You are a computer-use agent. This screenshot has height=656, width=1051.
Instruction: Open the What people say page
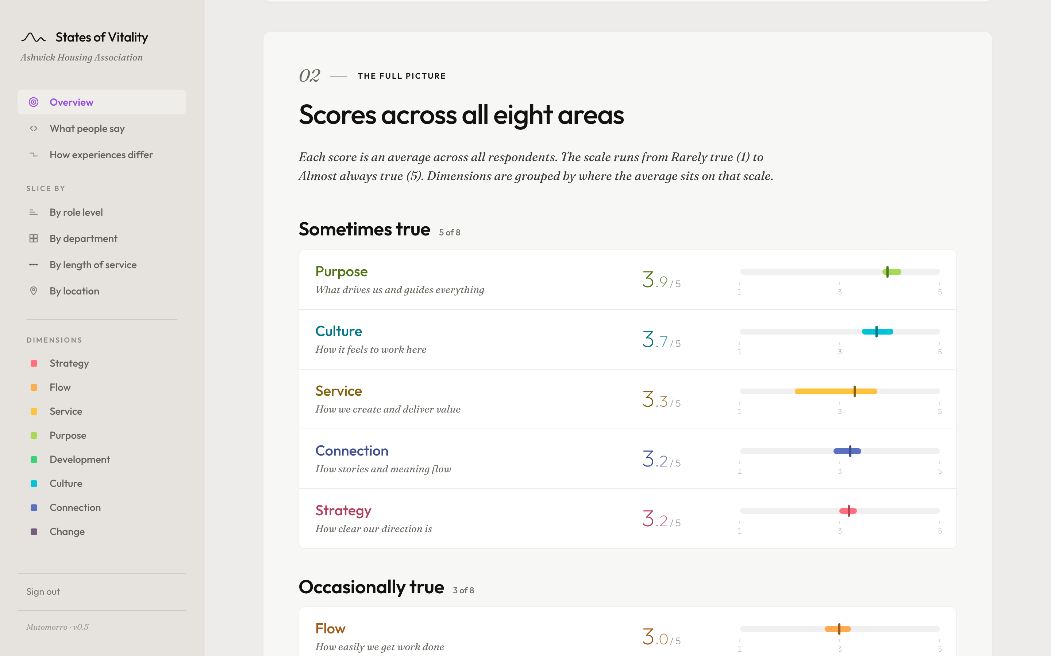[x=87, y=128]
